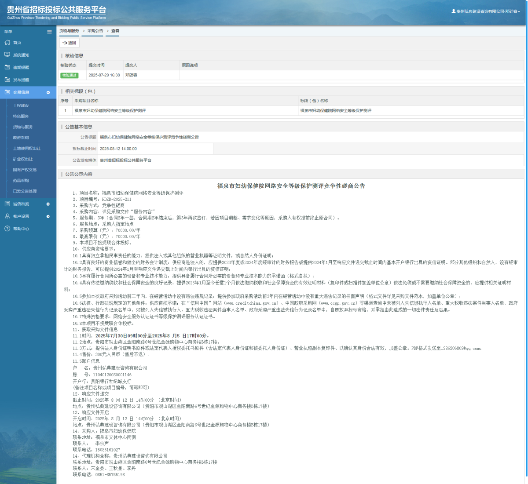Open the user account dropdown at top right
This screenshot has width=528, height=484.
tap(486, 11)
